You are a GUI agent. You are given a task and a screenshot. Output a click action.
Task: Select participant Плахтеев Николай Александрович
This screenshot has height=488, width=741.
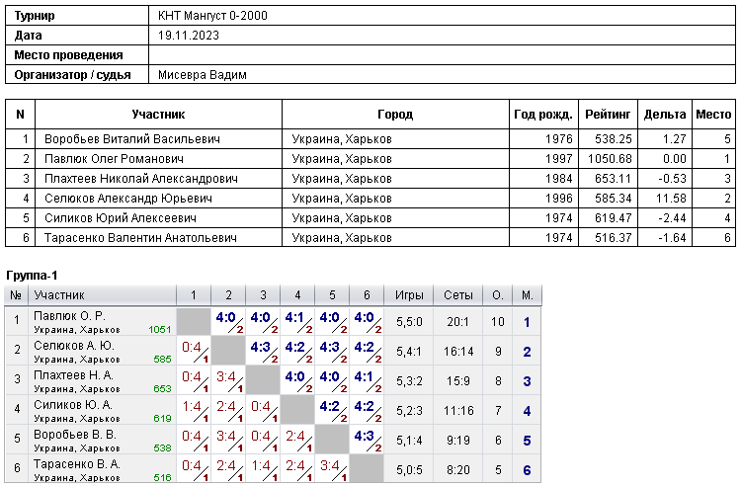pyautogui.click(x=141, y=179)
